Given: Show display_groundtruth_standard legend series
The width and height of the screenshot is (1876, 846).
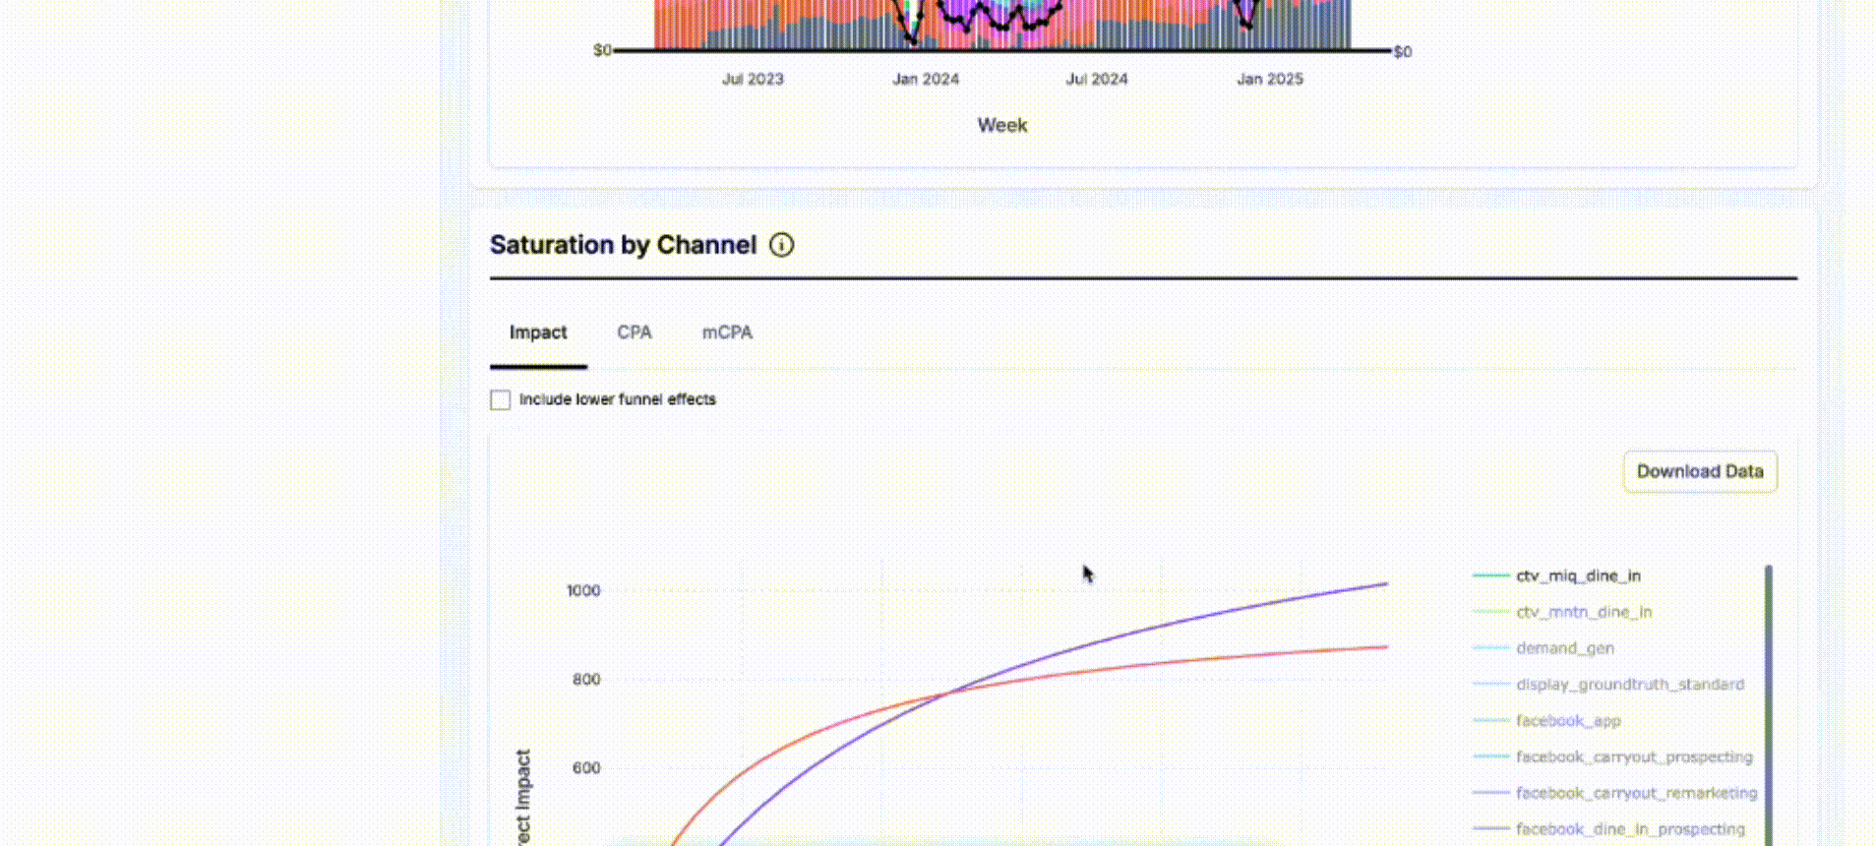Looking at the screenshot, I should point(1629,685).
